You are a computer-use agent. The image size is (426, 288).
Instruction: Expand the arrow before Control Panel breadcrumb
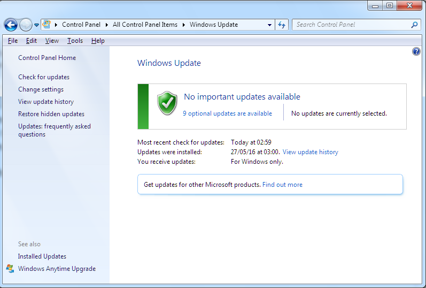(x=56, y=25)
